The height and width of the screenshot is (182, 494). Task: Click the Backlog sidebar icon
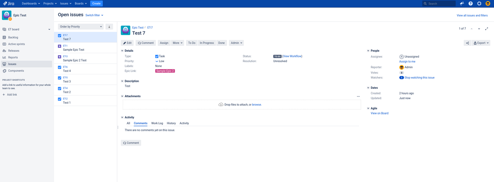pyautogui.click(x=4, y=37)
